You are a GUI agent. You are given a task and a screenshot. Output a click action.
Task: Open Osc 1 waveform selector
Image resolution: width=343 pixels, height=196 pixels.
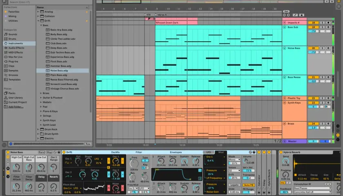tap(68, 163)
